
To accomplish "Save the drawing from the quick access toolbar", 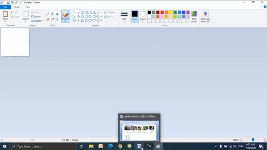I will coord(8,2).
